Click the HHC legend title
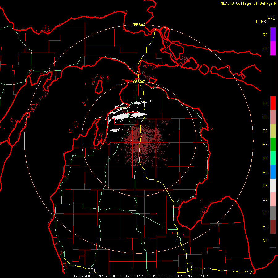 tap(272, 19)
